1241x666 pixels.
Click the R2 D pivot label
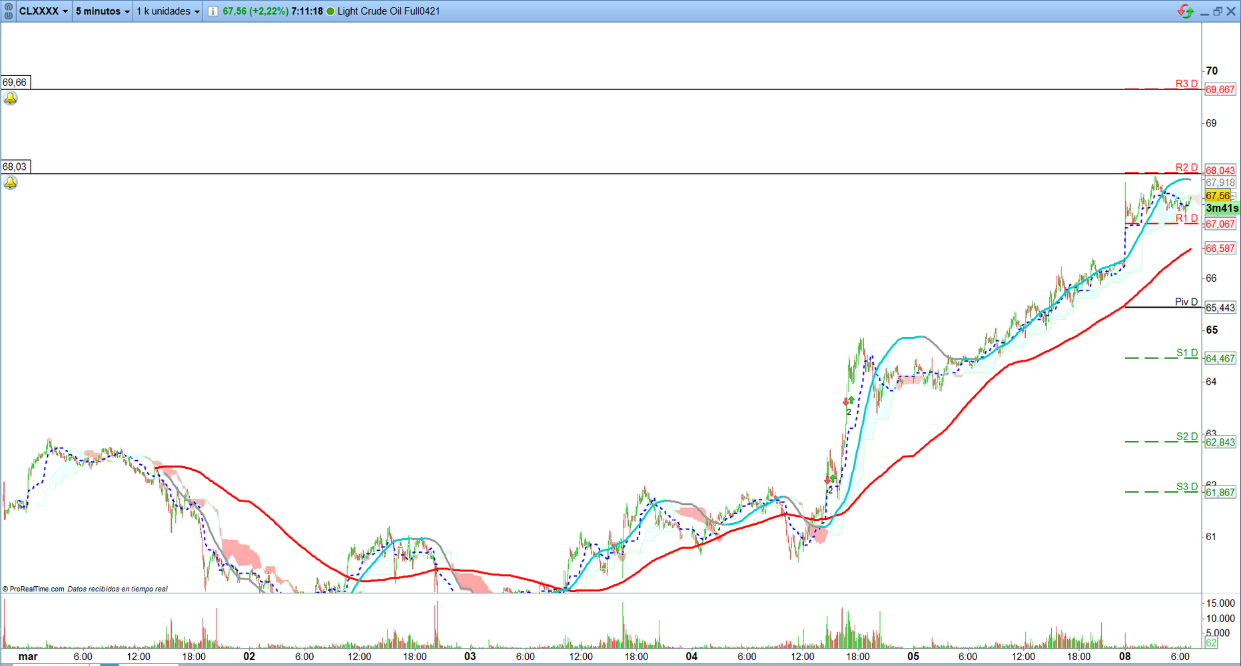[1186, 167]
